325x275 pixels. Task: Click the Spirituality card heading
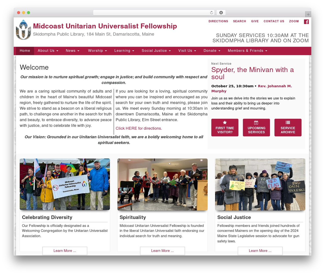pos(133,217)
